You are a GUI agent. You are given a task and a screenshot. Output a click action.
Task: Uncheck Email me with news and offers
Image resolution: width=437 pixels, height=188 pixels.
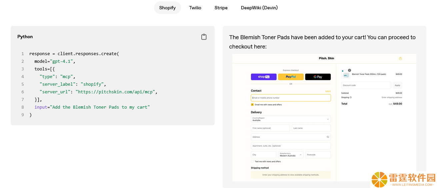pos(252,105)
